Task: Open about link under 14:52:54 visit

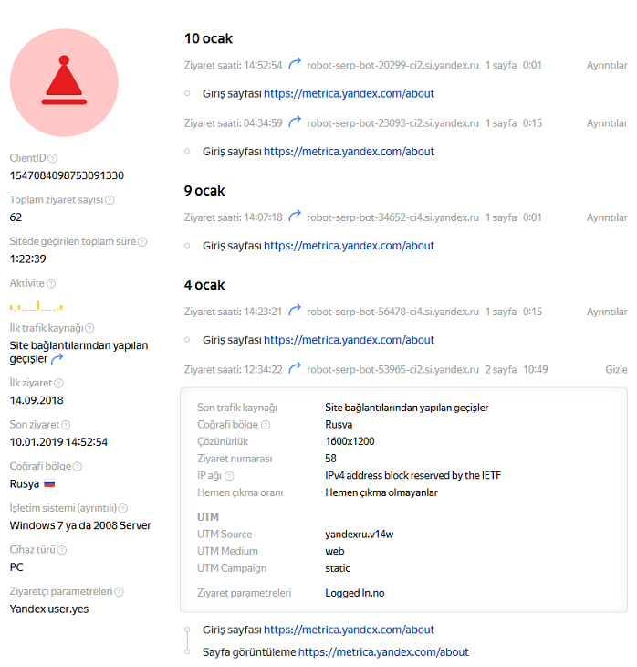Action: 349,93
